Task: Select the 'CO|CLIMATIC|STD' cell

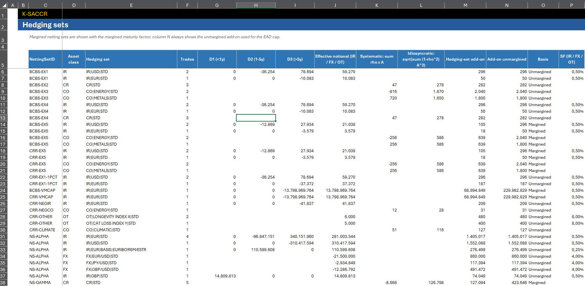Action: point(131,230)
